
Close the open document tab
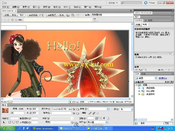point(16,11)
